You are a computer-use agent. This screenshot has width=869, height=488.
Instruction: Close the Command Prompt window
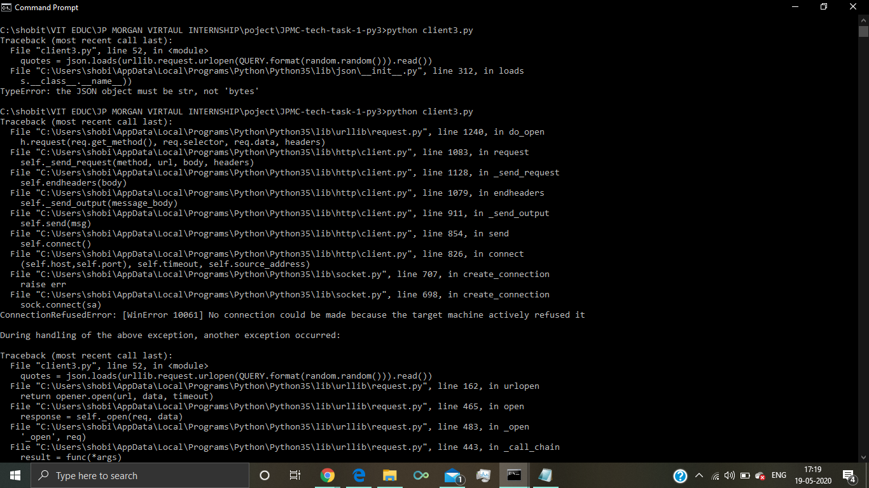click(854, 7)
